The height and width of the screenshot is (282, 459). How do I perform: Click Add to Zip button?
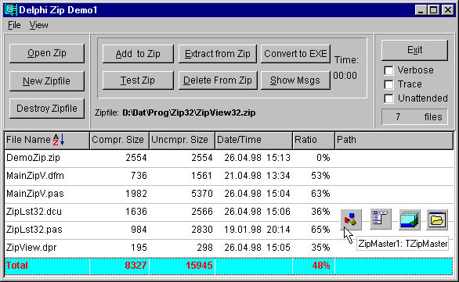coord(138,54)
